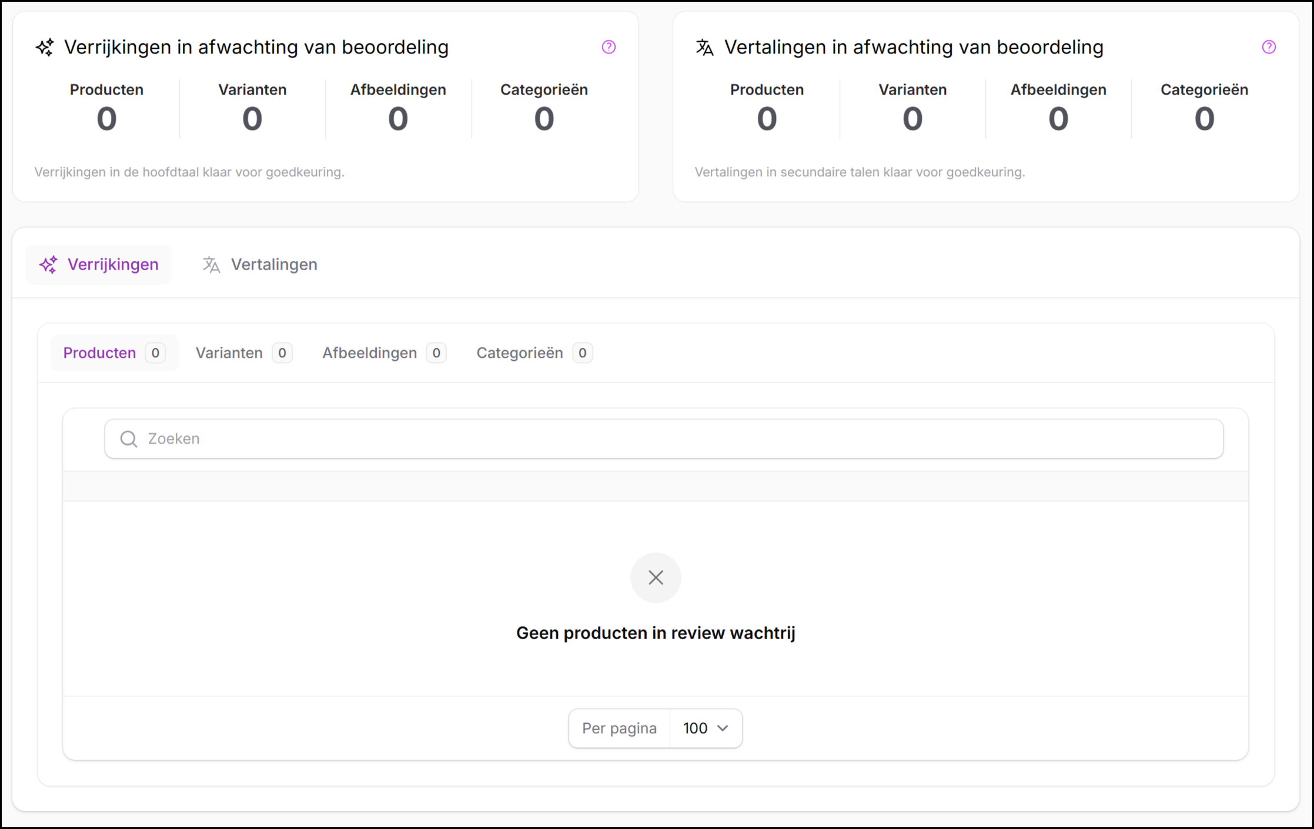Switch to the Vertalingen tab
Image resolution: width=1314 pixels, height=829 pixels.
click(260, 264)
